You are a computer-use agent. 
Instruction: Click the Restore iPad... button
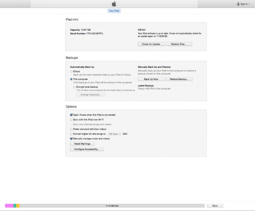point(179,44)
